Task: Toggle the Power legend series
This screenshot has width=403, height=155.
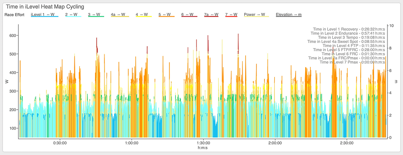Action: [256, 15]
